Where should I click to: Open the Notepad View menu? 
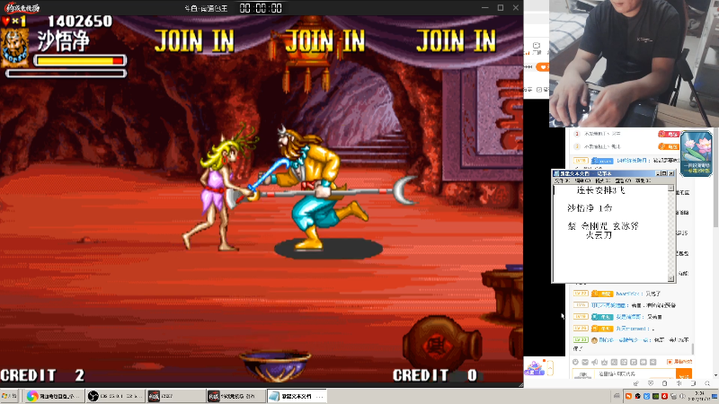(x=622, y=181)
